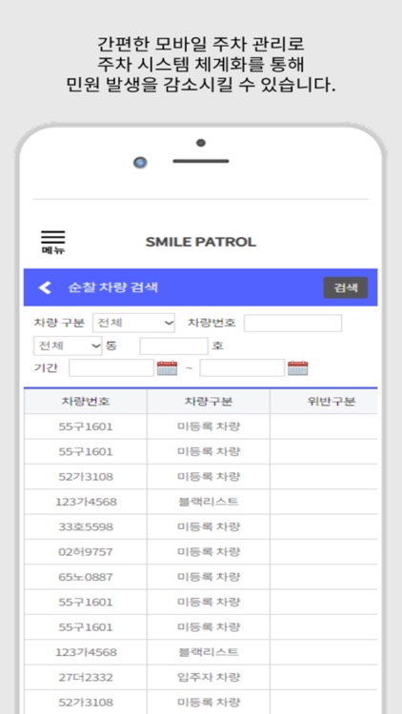
Task: Click 미등록 차량 in 65노0887 row
Action: (x=209, y=577)
